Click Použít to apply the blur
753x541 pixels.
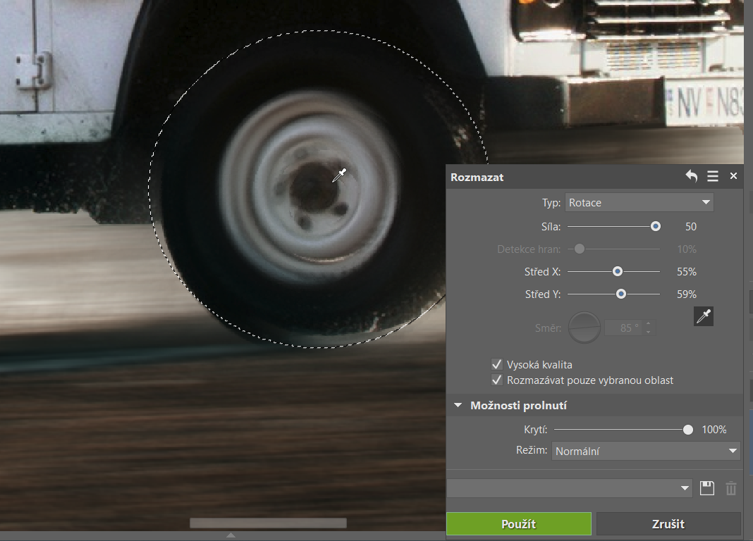point(519,524)
